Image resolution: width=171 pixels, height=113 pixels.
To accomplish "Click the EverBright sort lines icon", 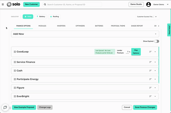I will click(x=151, y=96).
